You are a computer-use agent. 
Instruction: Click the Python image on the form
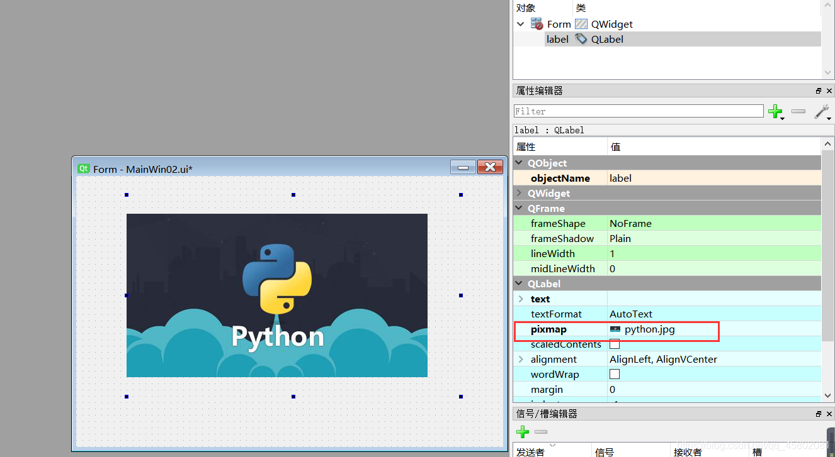277,295
